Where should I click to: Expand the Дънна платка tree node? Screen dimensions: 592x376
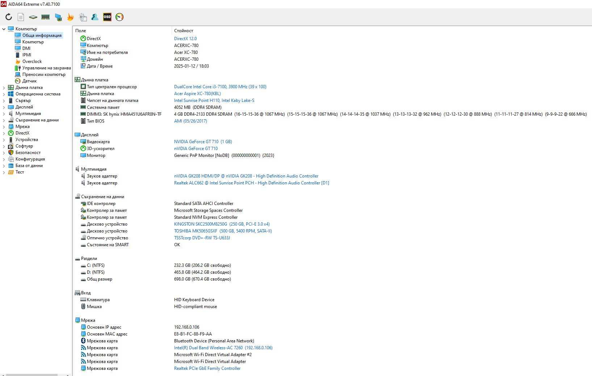click(x=4, y=87)
